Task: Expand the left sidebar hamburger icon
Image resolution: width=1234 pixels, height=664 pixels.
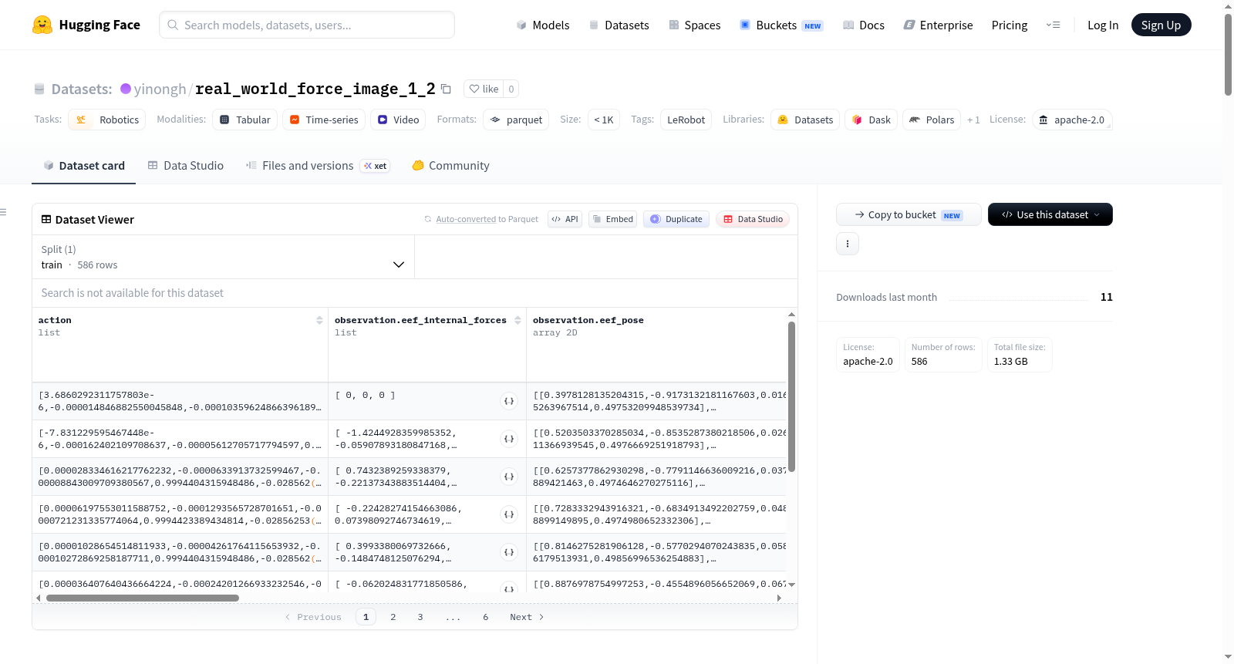Action: [3, 212]
